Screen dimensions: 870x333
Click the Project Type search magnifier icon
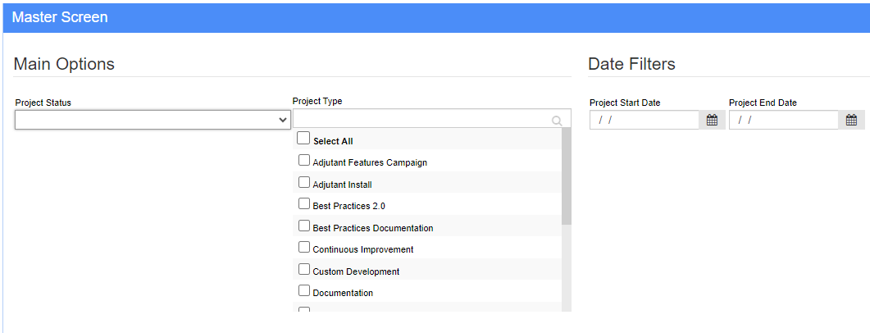click(x=557, y=121)
